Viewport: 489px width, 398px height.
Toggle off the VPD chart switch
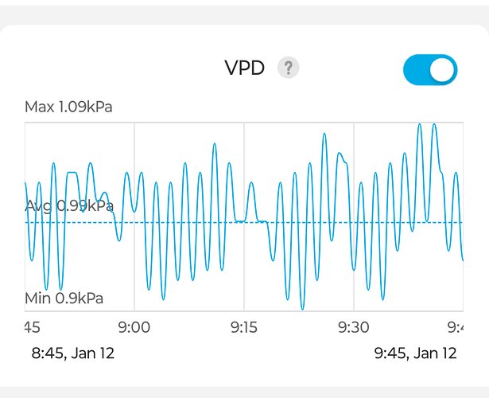[430, 69]
